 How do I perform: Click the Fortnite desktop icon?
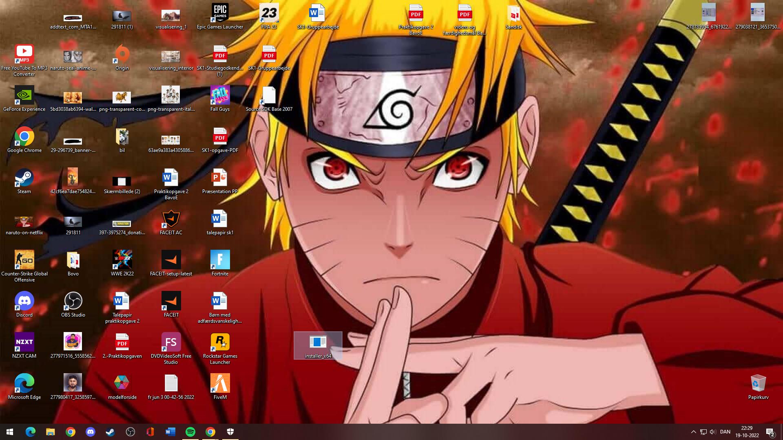coord(220,260)
